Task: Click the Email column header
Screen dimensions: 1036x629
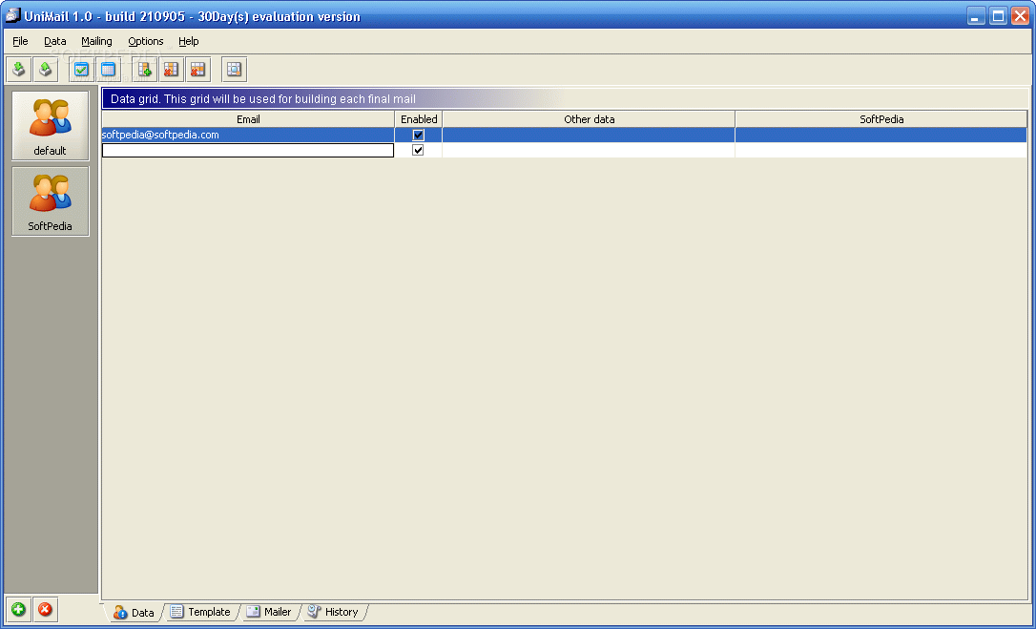Action: coord(248,119)
